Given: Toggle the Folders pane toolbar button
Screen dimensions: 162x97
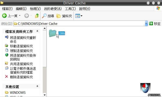Looking at the screenshot, I should [x=64, y=16].
